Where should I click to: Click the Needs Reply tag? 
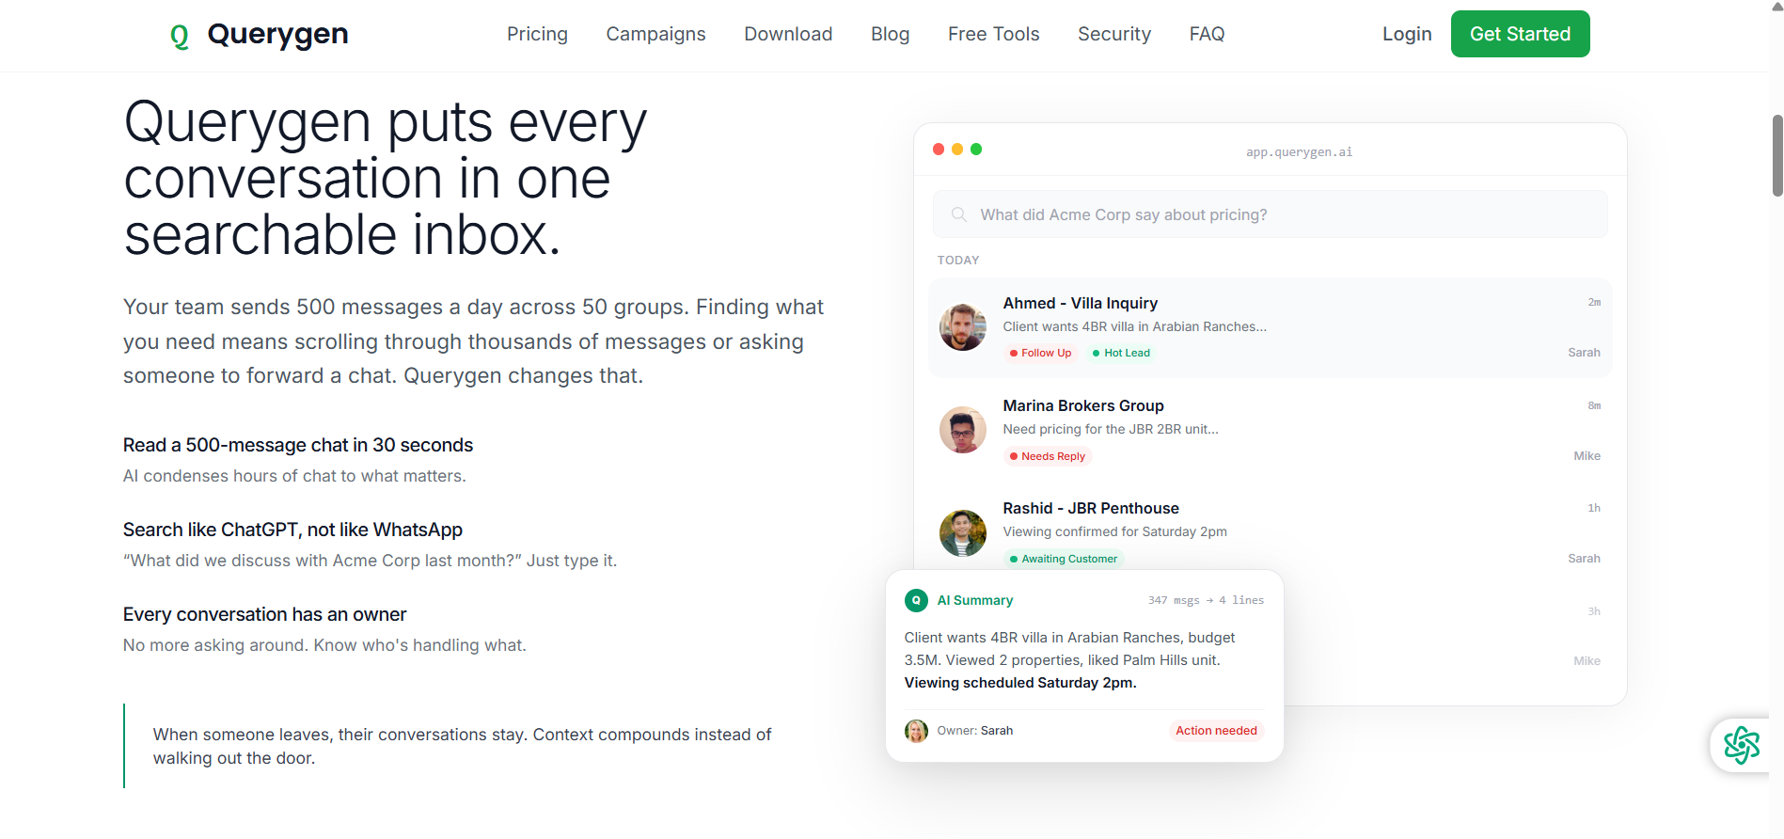[1048, 456]
